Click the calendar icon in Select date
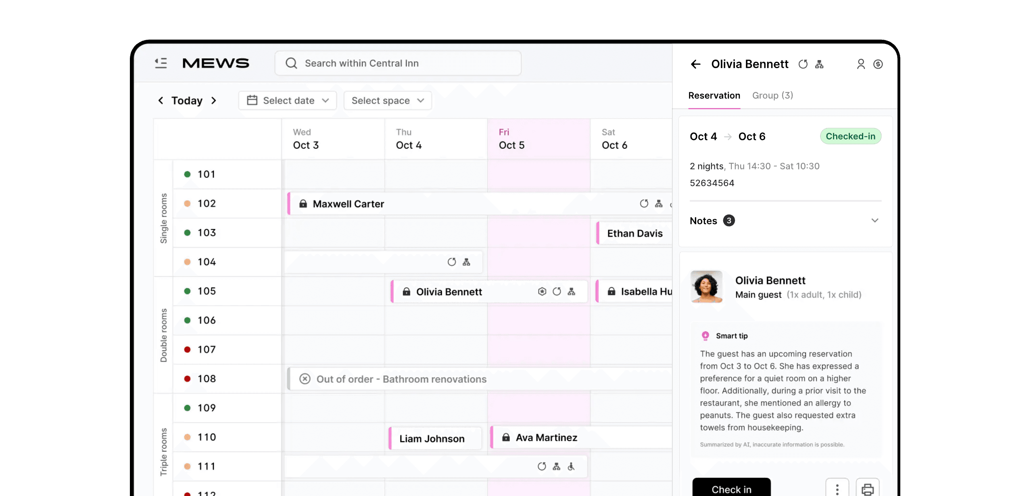Image resolution: width=1031 pixels, height=496 pixels. (x=252, y=100)
